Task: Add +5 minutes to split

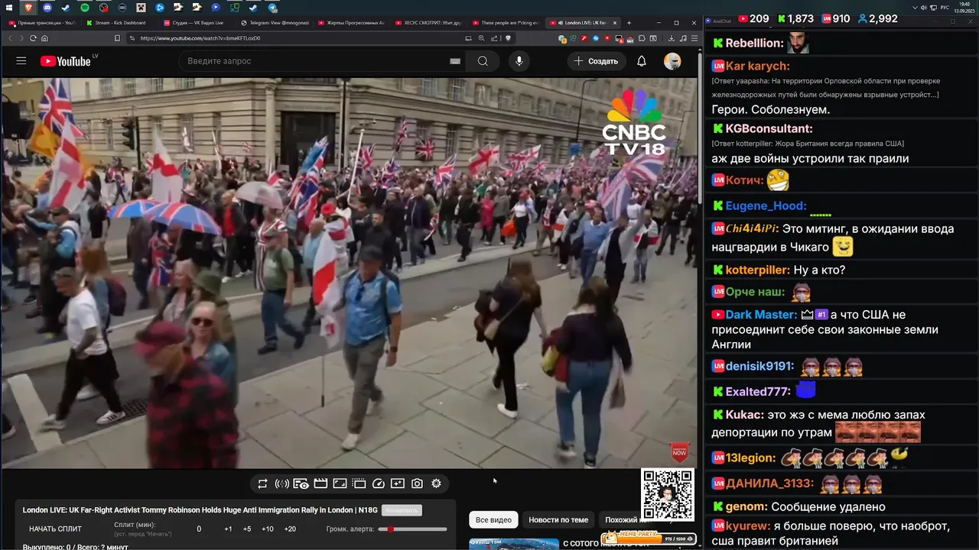Action: click(247, 529)
